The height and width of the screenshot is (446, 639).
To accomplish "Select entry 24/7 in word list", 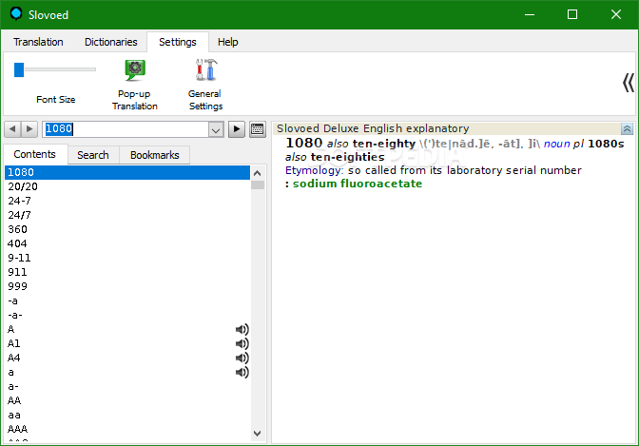I will (127, 215).
